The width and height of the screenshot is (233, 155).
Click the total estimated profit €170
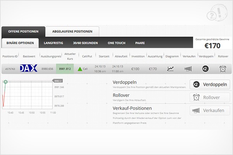coord(212,46)
